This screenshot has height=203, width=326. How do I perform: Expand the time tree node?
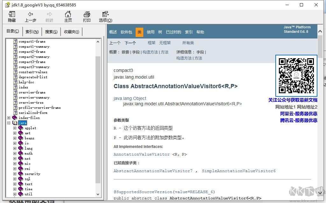pos(15,189)
